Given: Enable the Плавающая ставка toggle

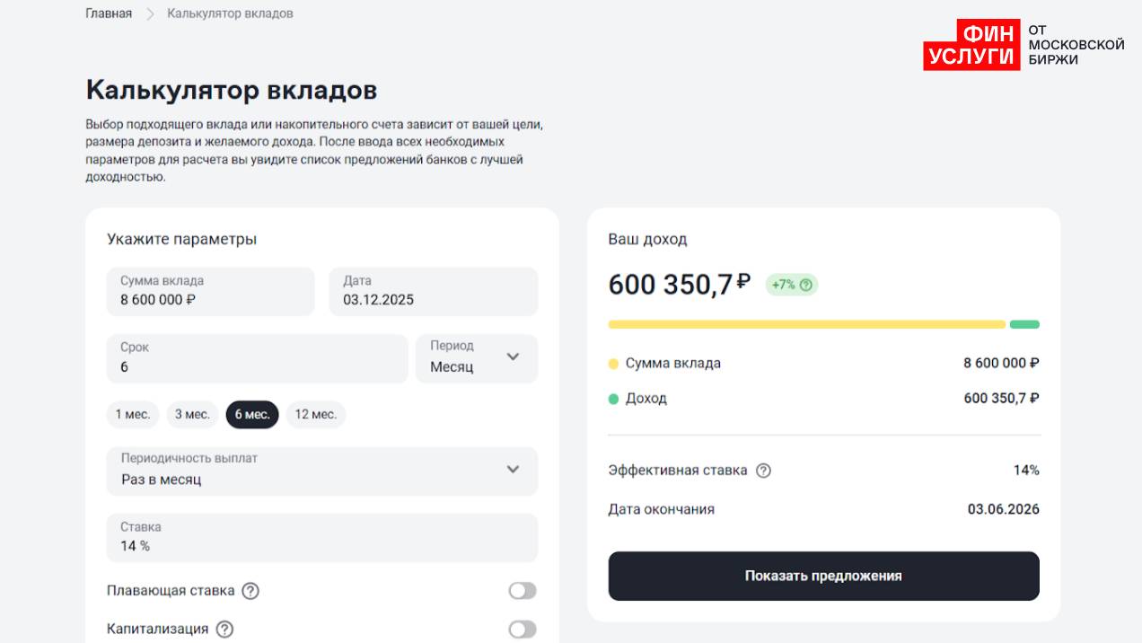Looking at the screenshot, I should pyautogui.click(x=522, y=591).
